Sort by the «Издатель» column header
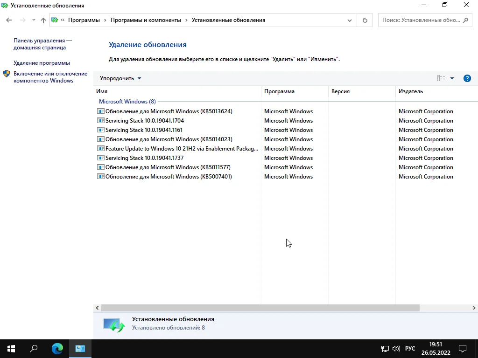 (x=436, y=91)
